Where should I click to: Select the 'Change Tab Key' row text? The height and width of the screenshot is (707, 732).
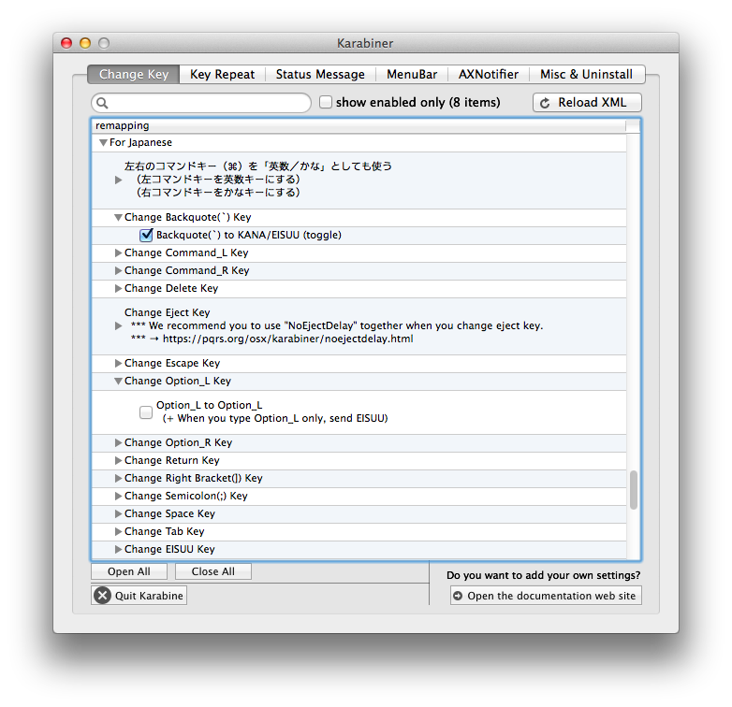[165, 531]
